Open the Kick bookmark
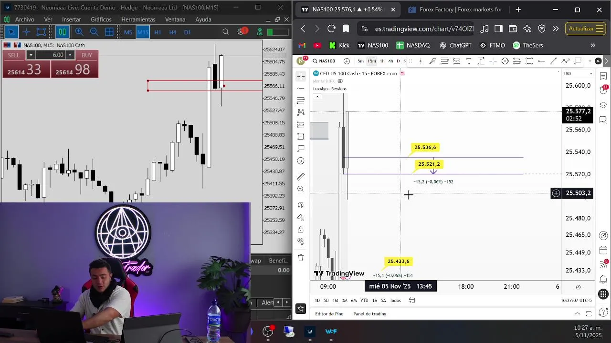611x343 pixels. coord(339,45)
